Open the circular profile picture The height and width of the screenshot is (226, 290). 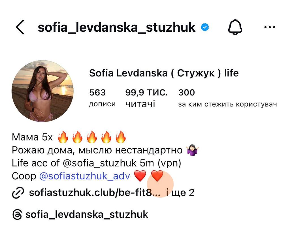point(42,91)
